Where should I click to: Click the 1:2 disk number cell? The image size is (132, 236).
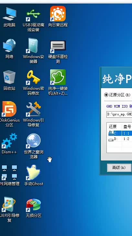point(126,139)
